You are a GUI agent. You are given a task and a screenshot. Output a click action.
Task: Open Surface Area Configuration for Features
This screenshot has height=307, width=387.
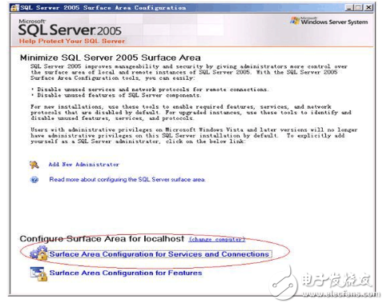point(126,273)
